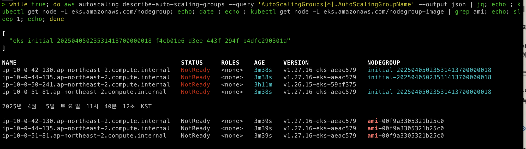
Task: Click node ip-10-0-44-135 in the first table
Action: (86, 77)
